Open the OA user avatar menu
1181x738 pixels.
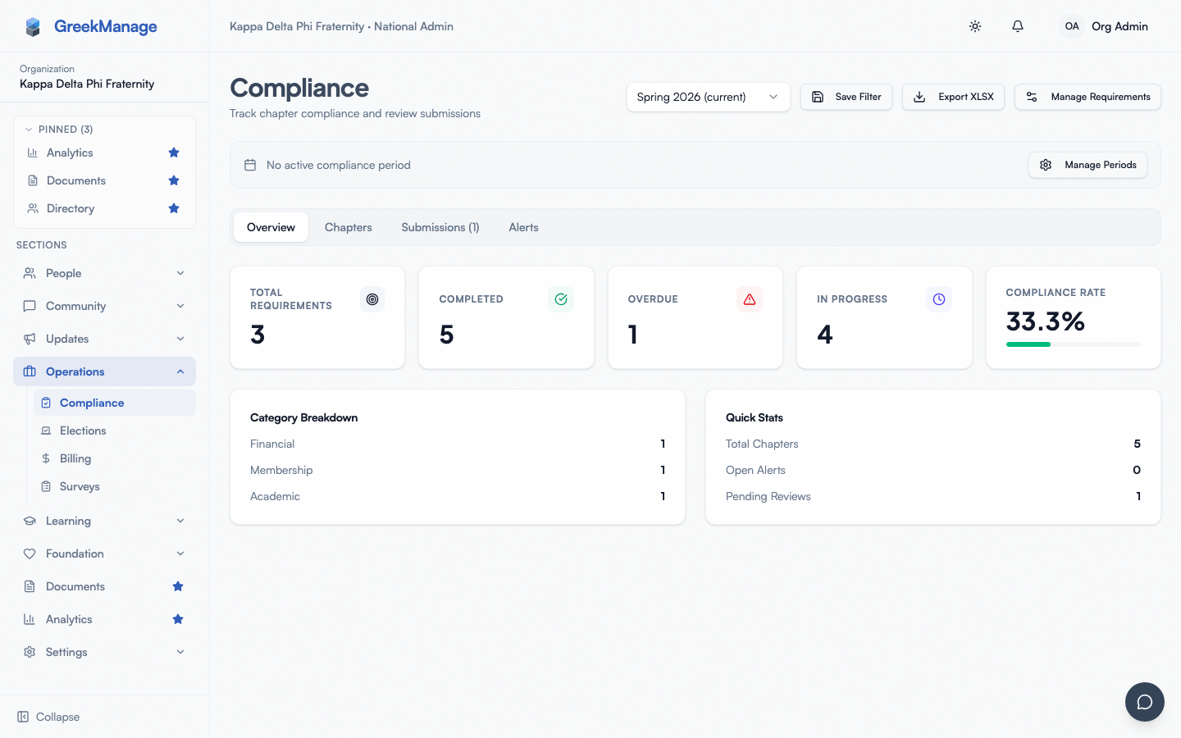(x=1072, y=26)
